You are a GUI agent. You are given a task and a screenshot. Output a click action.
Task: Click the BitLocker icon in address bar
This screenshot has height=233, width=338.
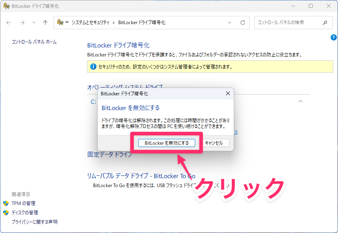point(60,23)
